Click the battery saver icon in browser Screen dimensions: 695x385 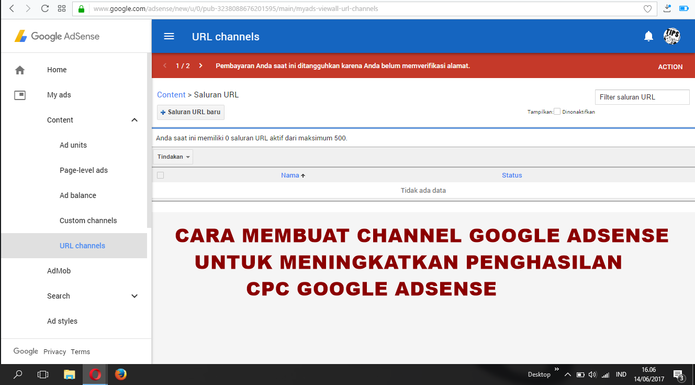point(683,8)
